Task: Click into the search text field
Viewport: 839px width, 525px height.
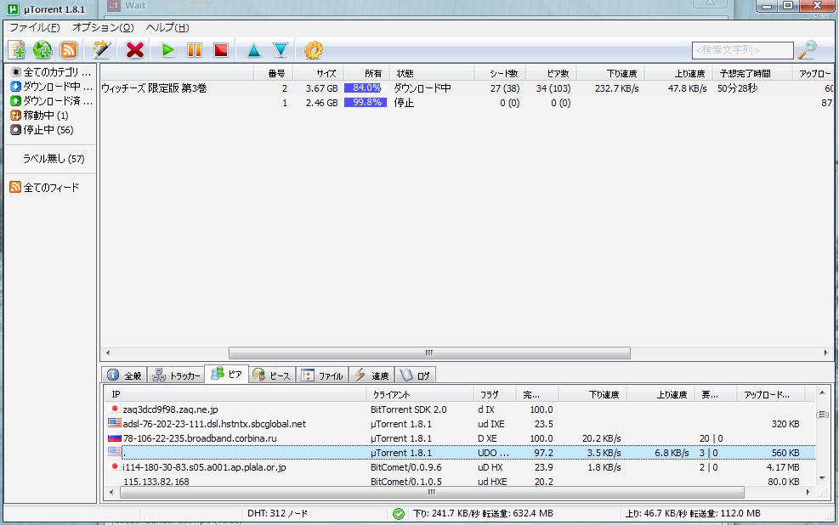Action: tap(741, 51)
